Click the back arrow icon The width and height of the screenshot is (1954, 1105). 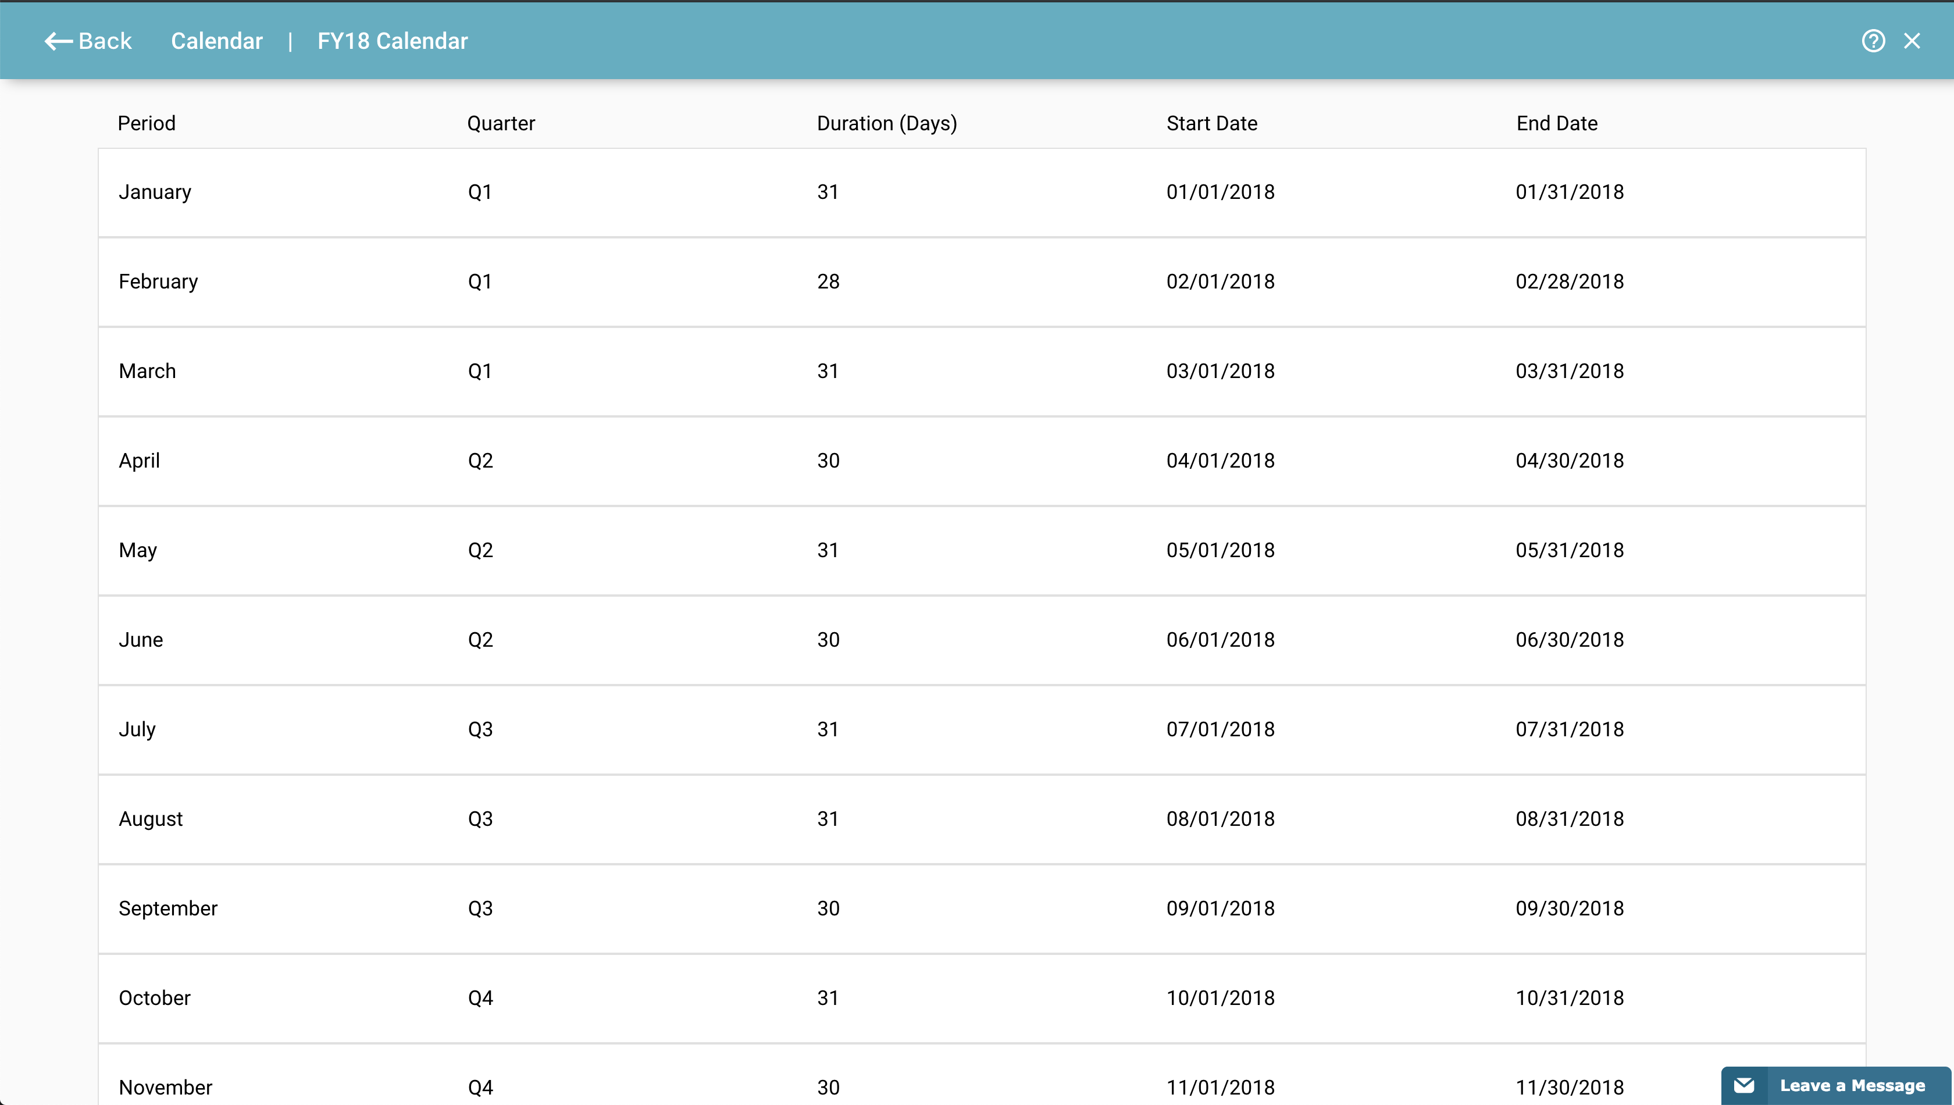click(55, 41)
